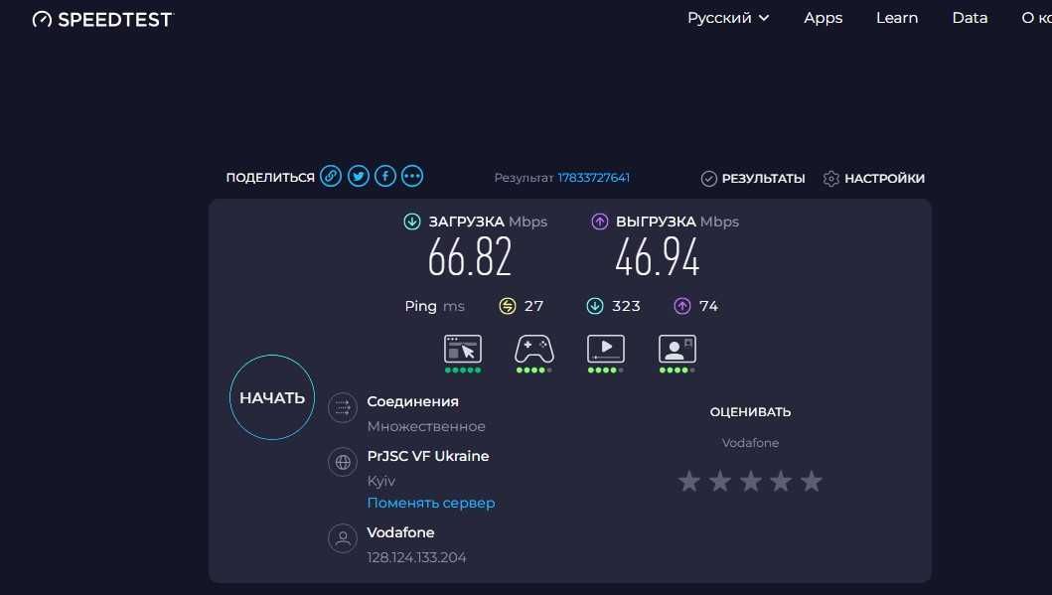This screenshot has width=1052, height=595.
Task: Click the upload latency icon next to 74
Action: (681, 306)
